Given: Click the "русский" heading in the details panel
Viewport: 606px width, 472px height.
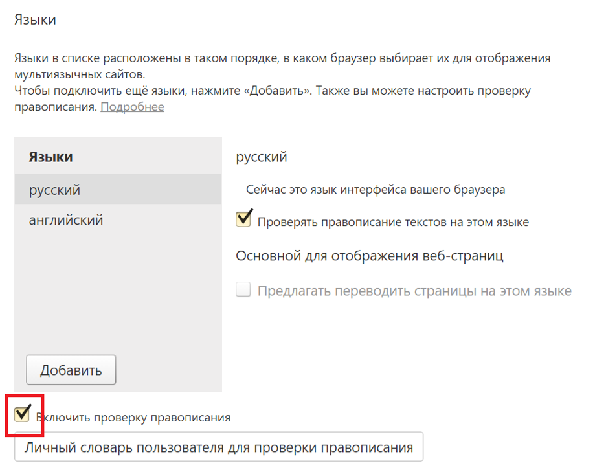Looking at the screenshot, I should pyautogui.click(x=262, y=157).
